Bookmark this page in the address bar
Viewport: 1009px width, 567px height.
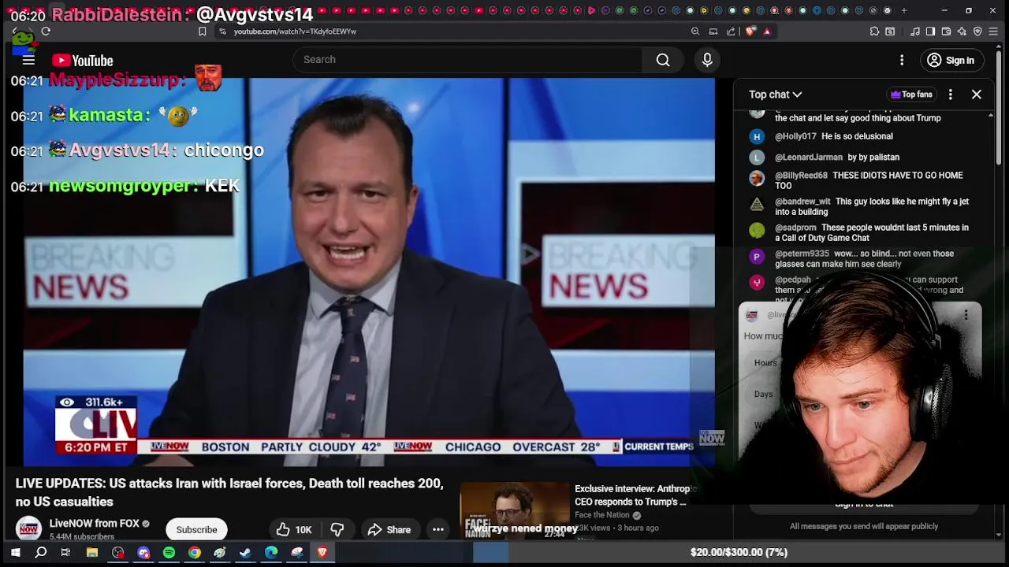click(x=203, y=31)
